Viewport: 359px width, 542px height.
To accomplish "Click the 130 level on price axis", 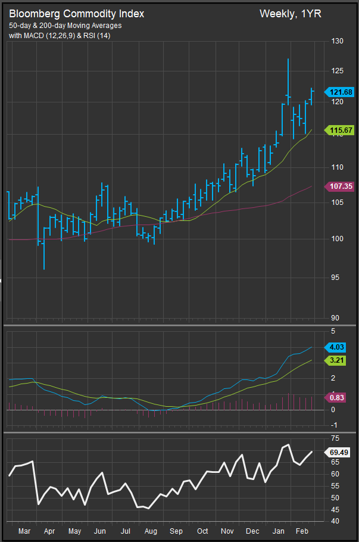I will pos(338,41).
